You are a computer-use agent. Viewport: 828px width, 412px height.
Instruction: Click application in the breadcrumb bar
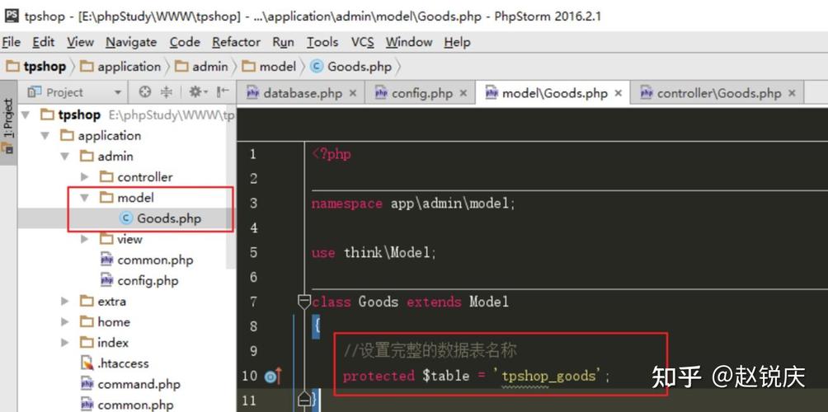coord(120,67)
